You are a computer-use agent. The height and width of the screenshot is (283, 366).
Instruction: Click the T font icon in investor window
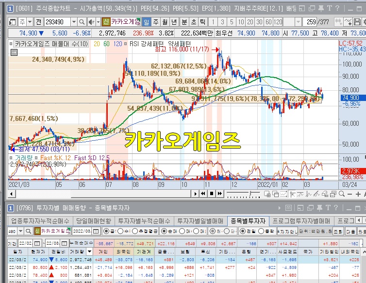328,208
